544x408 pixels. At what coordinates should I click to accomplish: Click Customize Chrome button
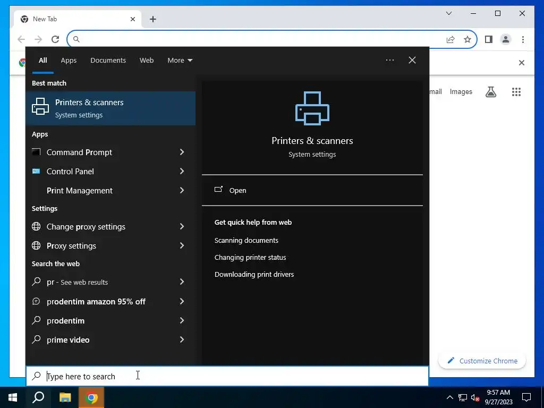tap(482, 361)
